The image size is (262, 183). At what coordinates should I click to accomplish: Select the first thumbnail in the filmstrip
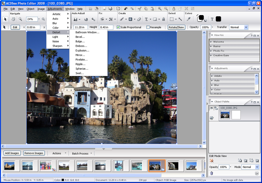pos(9,166)
